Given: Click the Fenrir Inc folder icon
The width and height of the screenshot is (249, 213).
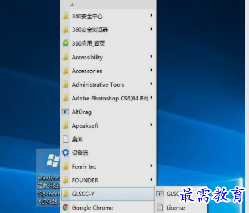Looking at the screenshot, I should [x=65, y=166].
